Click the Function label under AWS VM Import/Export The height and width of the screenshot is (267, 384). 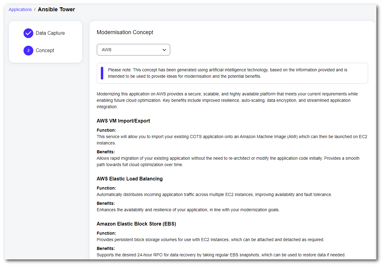106,130
